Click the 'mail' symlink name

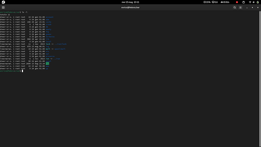(48, 49)
